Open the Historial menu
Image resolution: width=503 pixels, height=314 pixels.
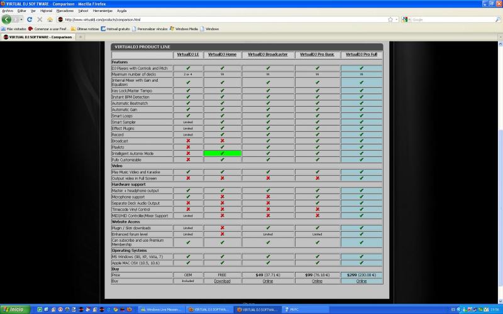(x=46, y=11)
